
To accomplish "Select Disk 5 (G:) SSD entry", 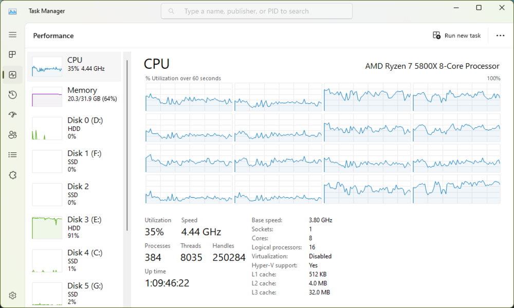I will tap(74, 293).
